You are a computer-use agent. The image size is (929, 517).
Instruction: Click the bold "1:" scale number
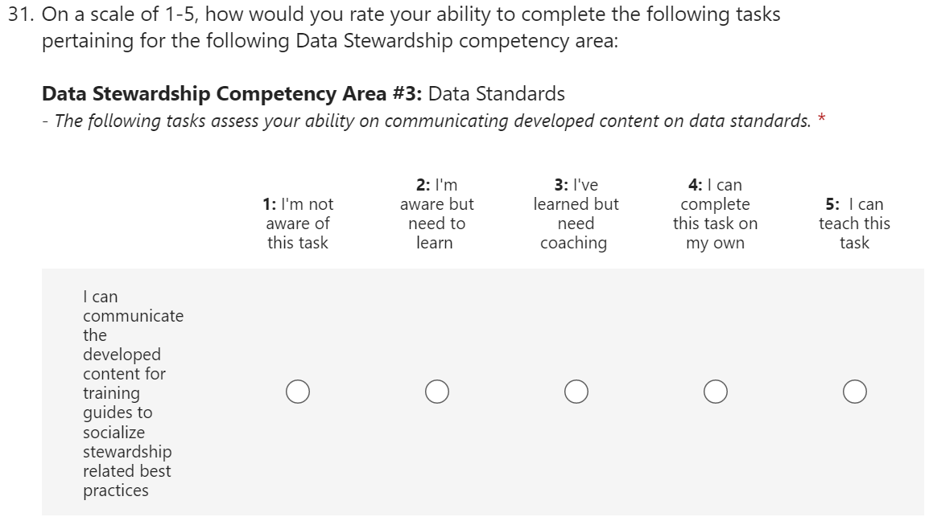click(270, 205)
